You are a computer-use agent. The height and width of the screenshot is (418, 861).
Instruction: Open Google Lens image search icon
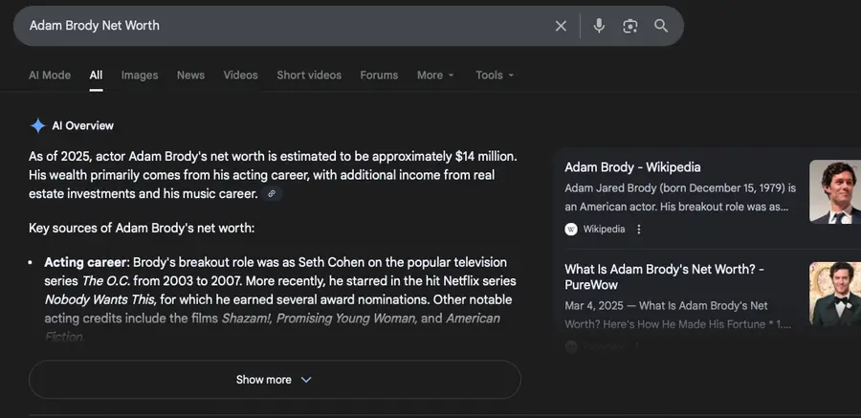pyautogui.click(x=629, y=26)
